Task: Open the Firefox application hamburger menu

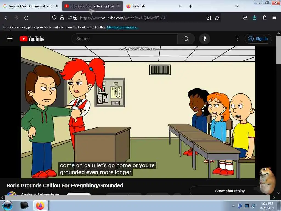Action: coord(274,18)
